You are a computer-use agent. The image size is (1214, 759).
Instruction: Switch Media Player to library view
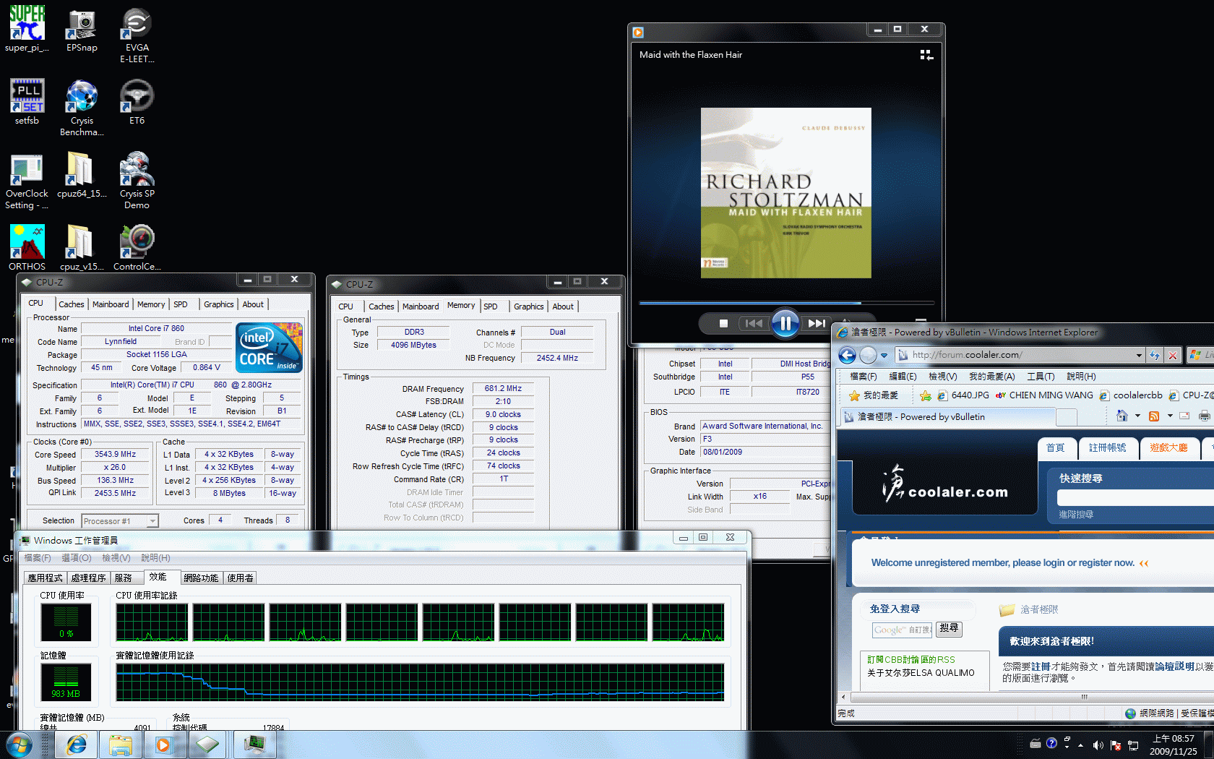pyautogui.click(x=926, y=55)
